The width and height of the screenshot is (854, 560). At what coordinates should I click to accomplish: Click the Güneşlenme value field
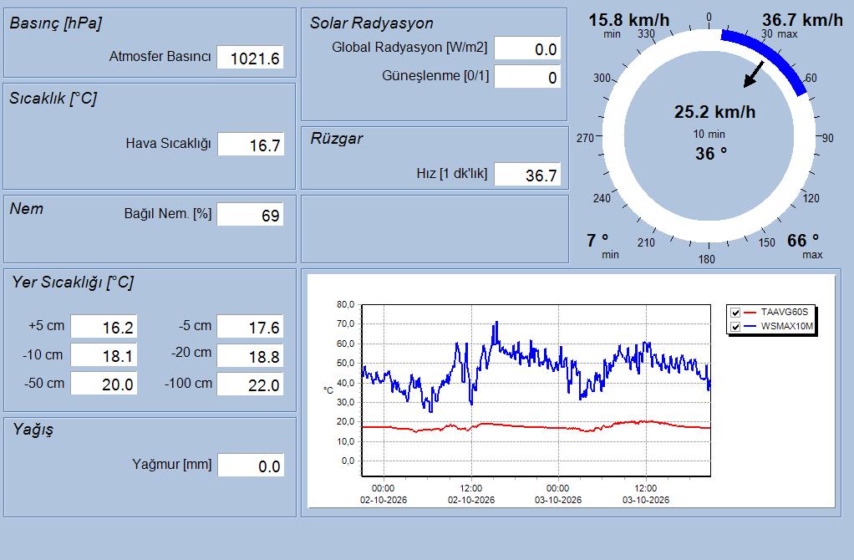pyautogui.click(x=527, y=77)
